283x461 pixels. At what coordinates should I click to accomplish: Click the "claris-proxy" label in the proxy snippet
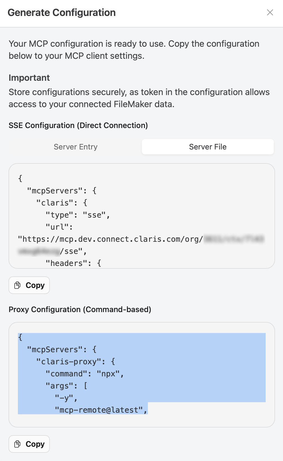point(69,361)
